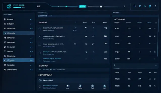
Task: Open the second icon in the top-right icon group
Action: click(x=140, y=6)
